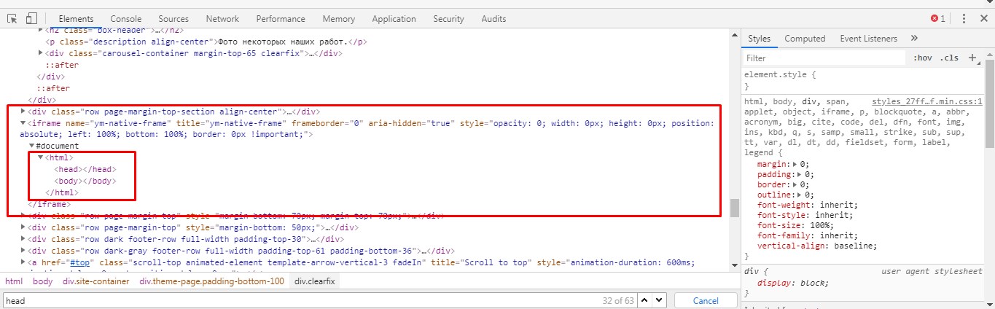
Task: Collapse the ym-native-frame iframe node
Action: [23, 124]
